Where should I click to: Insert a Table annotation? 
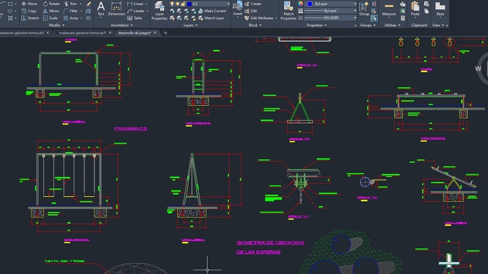[134, 18]
